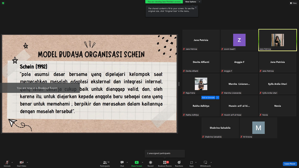Open the Reactions menu
The width and height of the screenshot is (299, 168).
(179, 163)
